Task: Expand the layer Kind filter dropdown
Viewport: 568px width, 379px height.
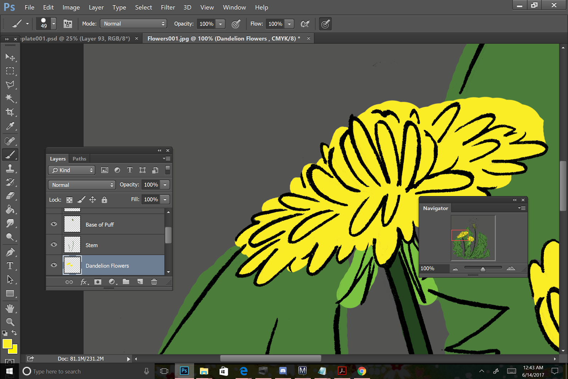Action: pos(72,170)
